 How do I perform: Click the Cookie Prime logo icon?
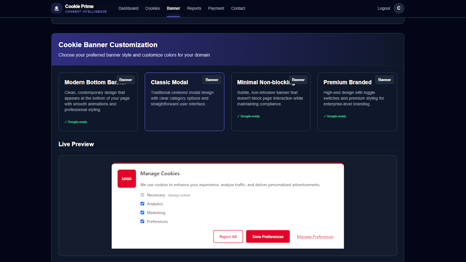(x=57, y=8)
